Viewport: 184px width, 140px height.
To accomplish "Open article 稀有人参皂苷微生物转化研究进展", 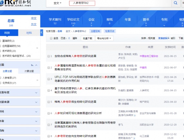I will point(75,102).
